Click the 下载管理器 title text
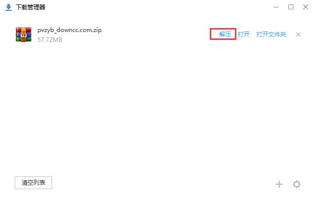 pyautogui.click(x=30, y=7)
